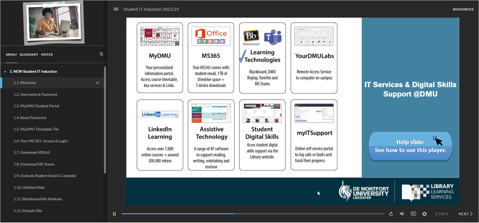This screenshot has width=479, height=223.
Task: Click the Assistive Technology screenshot thumbnail
Action: tap(211, 113)
